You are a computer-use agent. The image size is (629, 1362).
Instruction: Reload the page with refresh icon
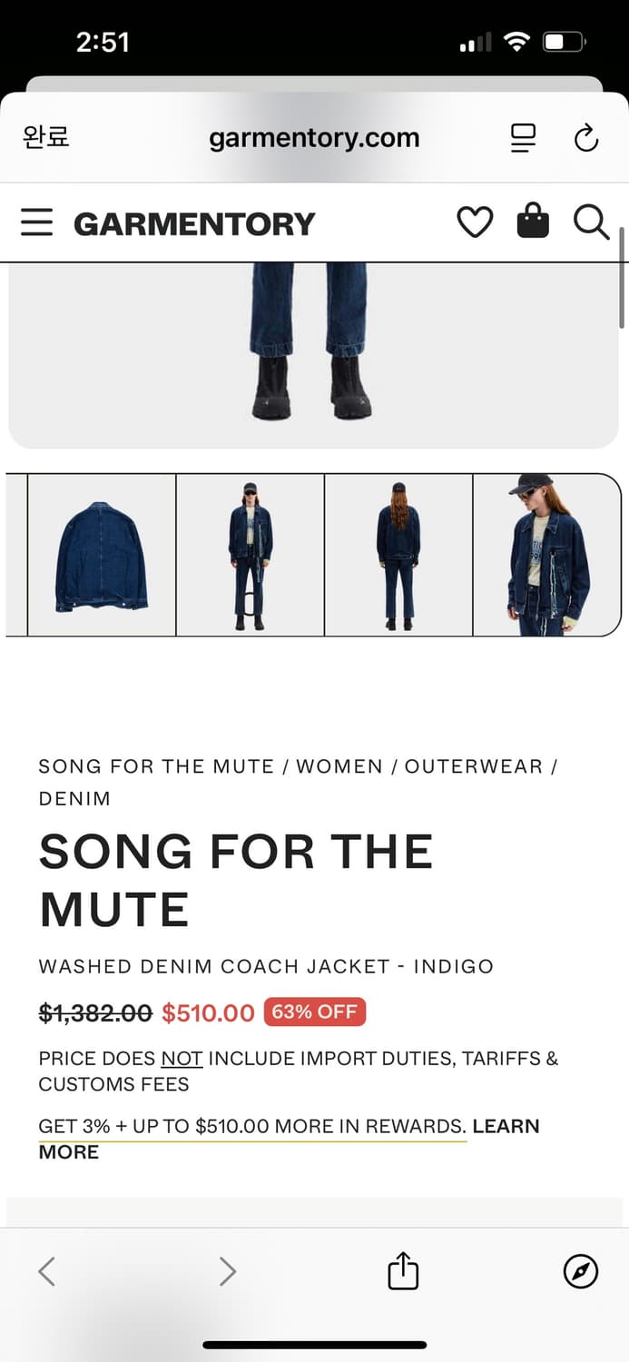tap(586, 138)
